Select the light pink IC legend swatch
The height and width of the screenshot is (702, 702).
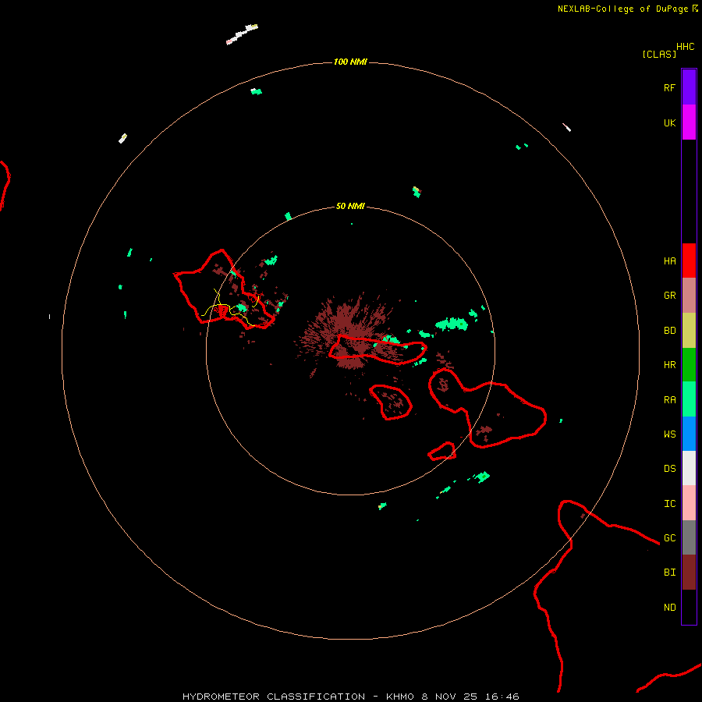point(689,503)
